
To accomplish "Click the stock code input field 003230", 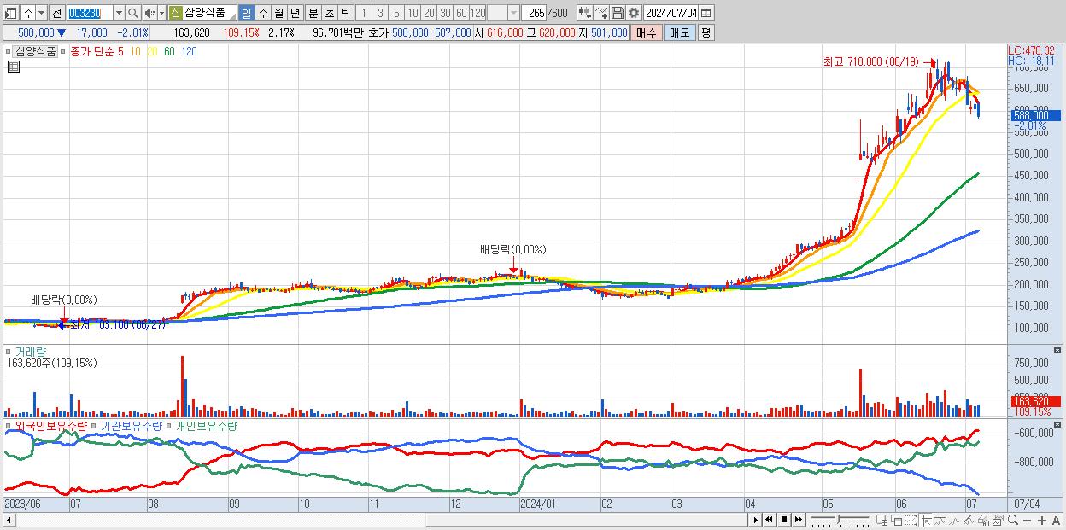I will pos(90,13).
